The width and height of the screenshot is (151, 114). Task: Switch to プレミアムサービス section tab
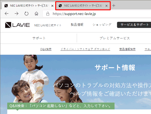coord(114,38)
